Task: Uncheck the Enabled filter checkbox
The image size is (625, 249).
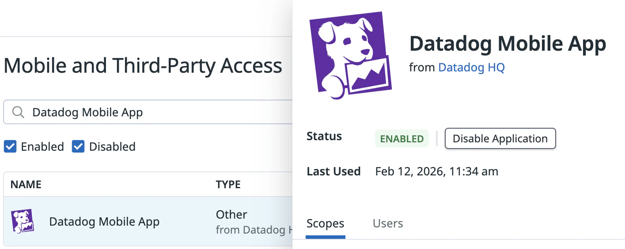Action: (10, 147)
